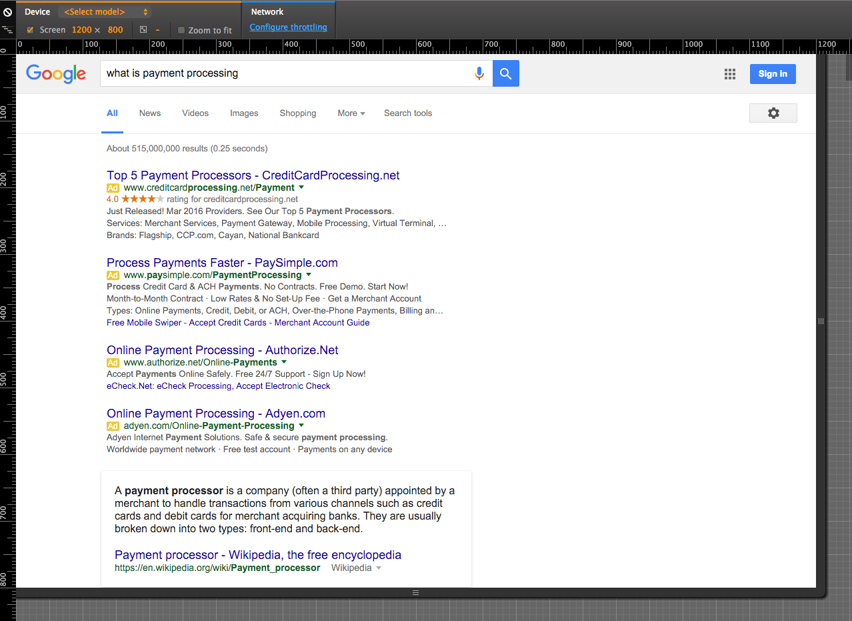Open the arrow next to creditcardprocessing.net/Payment

pyautogui.click(x=302, y=187)
